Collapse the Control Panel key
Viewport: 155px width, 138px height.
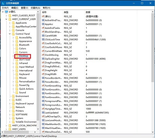10,34
